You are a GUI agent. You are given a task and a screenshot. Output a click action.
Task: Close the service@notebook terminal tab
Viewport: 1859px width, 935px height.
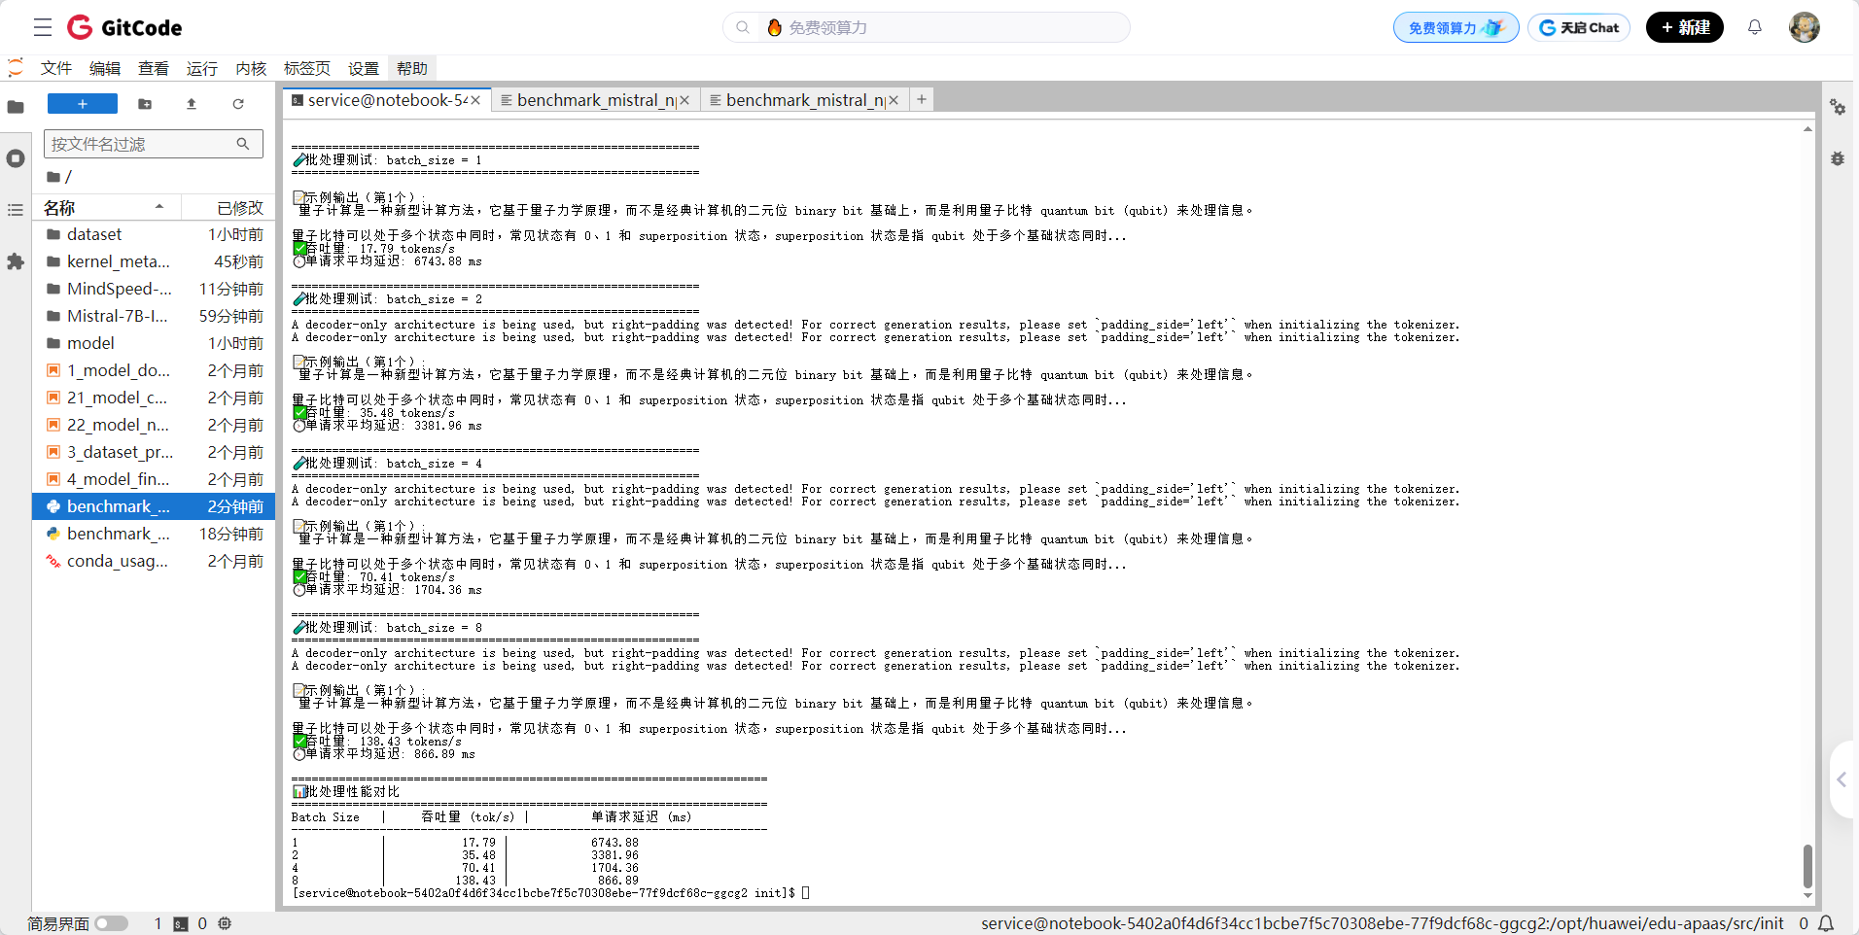click(475, 100)
